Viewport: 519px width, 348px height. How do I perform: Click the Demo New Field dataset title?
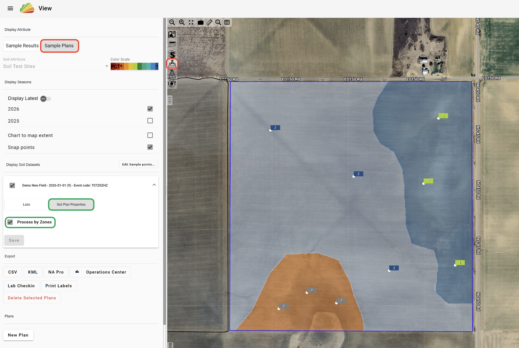coord(65,185)
